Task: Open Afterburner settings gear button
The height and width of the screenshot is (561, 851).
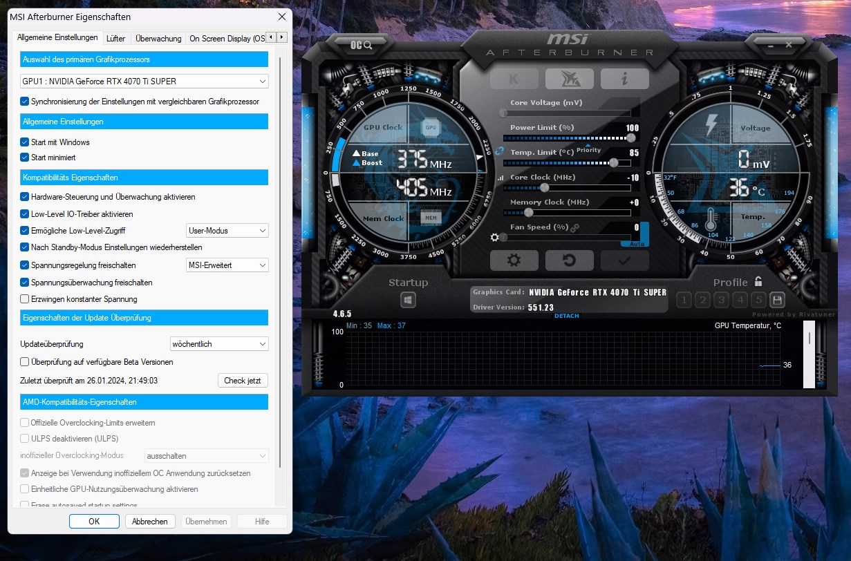Action: point(514,260)
